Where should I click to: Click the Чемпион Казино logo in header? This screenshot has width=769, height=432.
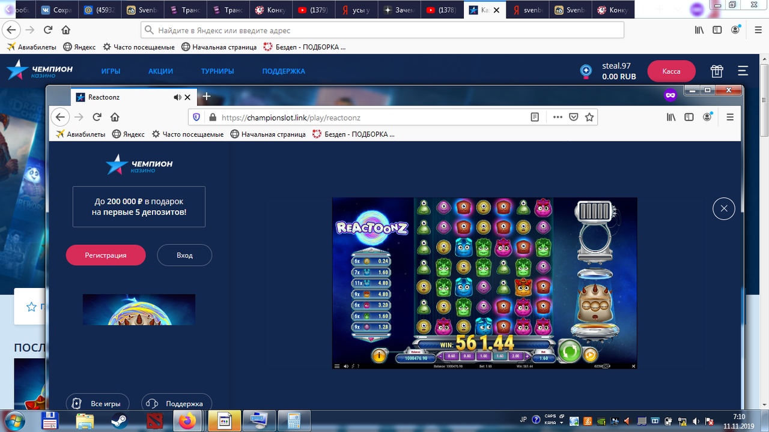point(40,70)
